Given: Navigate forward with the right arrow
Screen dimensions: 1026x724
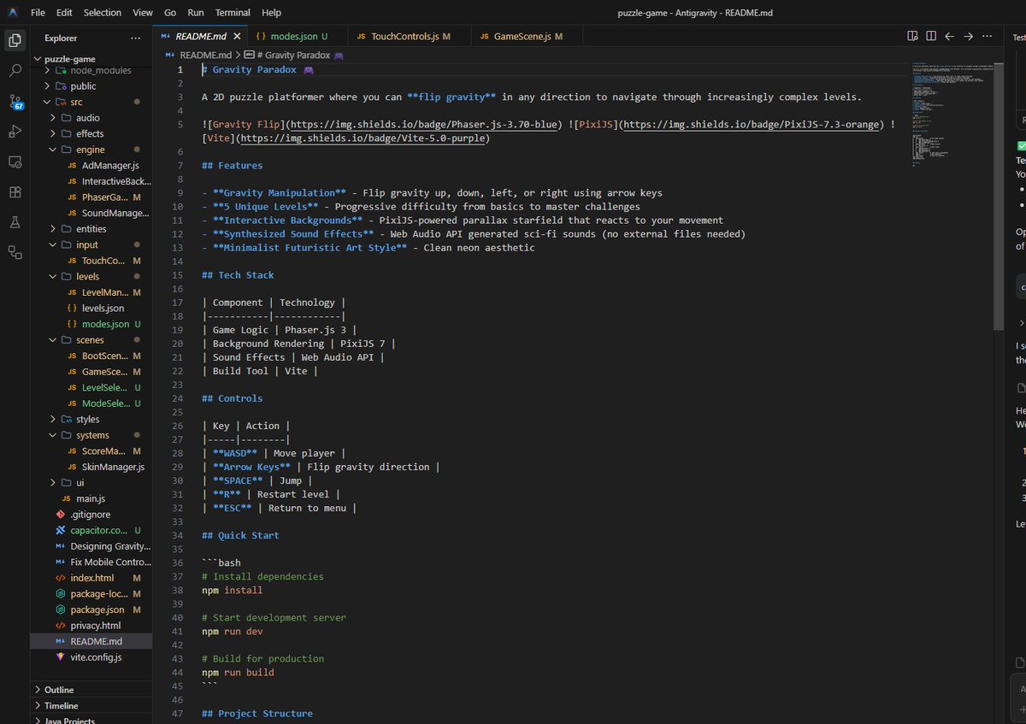Looking at the screenshot, I should [x=968, y=37].
